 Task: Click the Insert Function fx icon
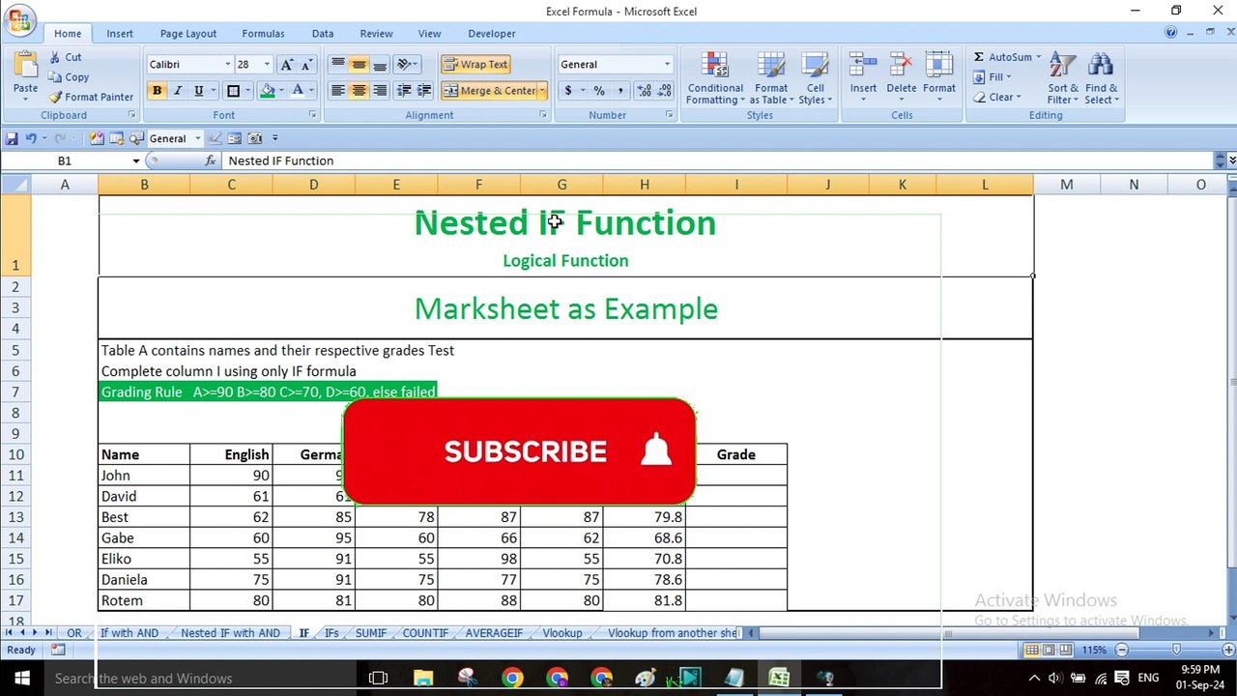(x=210, y=160)
